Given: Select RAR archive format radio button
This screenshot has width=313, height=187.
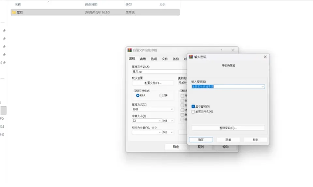Looking at the screenshot, I should 138,96.
